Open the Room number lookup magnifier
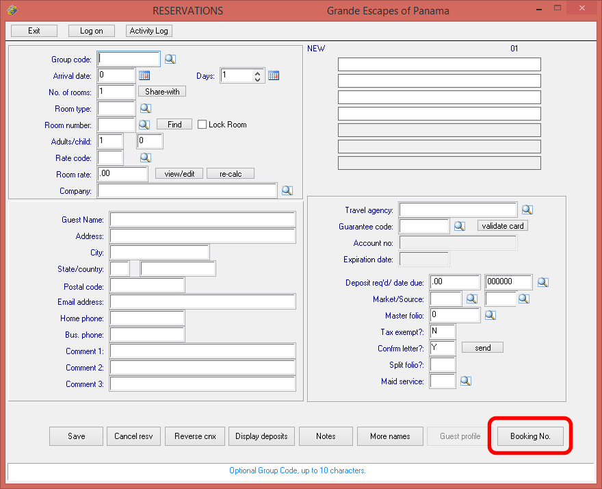The height and width of the screenshot is (489, 602). pyautogui.click(x=144, y=125)
